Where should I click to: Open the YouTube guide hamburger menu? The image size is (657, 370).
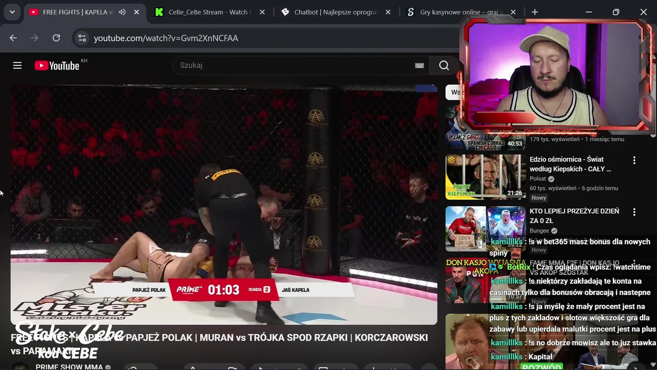17,65
